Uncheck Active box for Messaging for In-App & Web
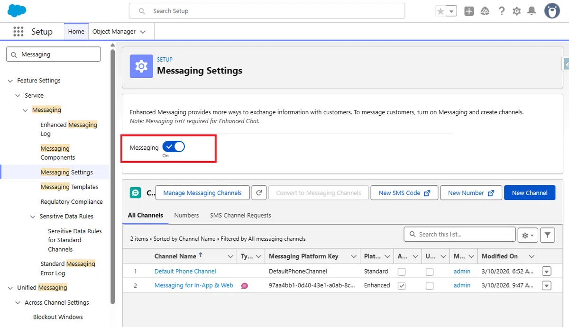569x327 pixels. click(402, 286)
